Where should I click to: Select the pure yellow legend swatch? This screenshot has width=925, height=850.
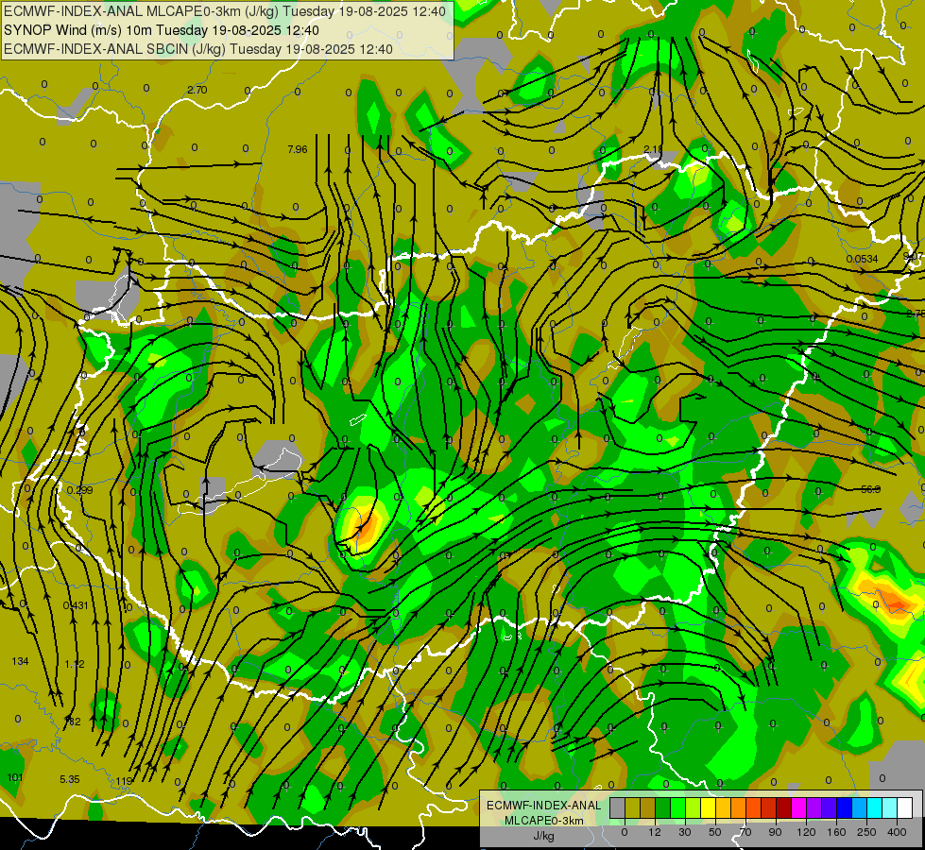tap(709, 807)
